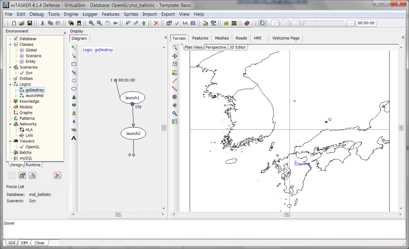Expand the Database tree node
This screenshot has height=249, width=409.
click(11, 39)
